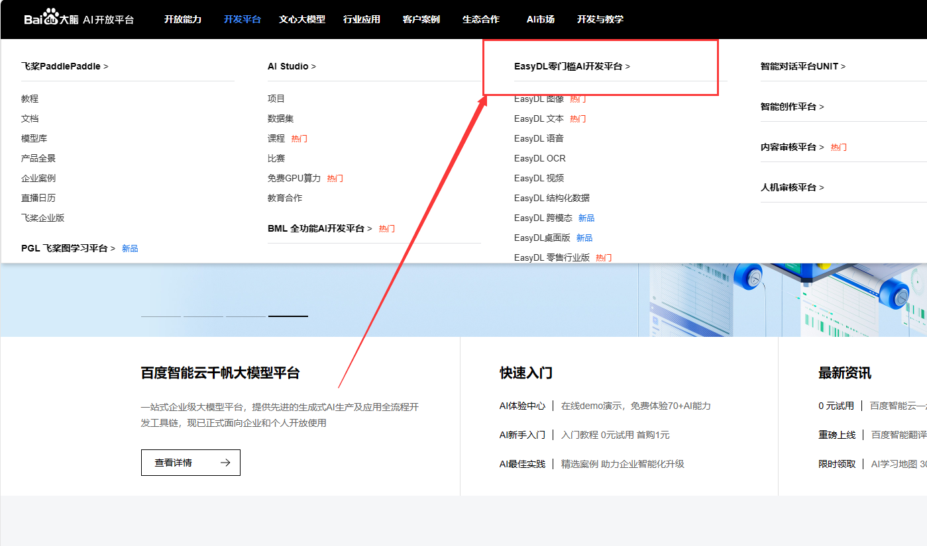Open the EasyDL 结构化数据 link
The width and height of the screenshot is (927, 546).
pos(552,198)
